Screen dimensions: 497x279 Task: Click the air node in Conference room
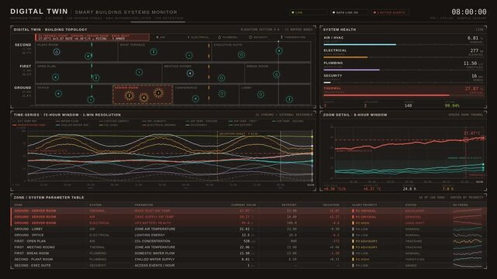click(195, 98)
